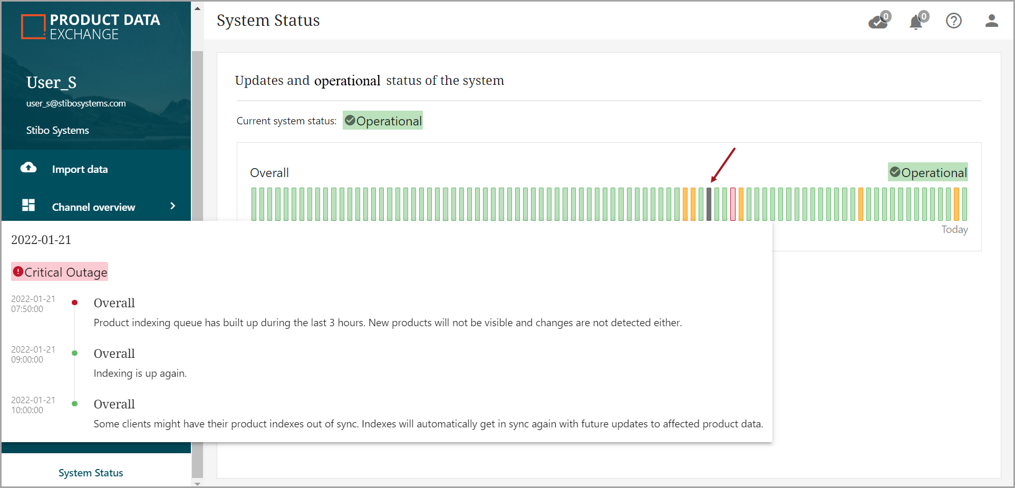1015x488 pixels.
Task: Select Import data in sidebar menu
Action: 80,169
